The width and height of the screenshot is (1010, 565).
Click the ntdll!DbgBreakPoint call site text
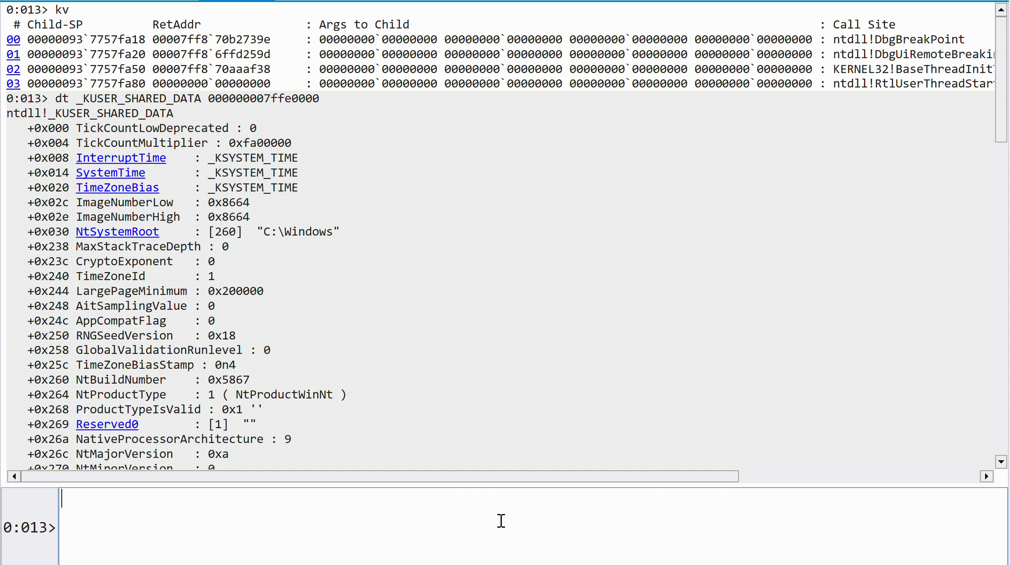pyautogui.click(x=898, y=39)
